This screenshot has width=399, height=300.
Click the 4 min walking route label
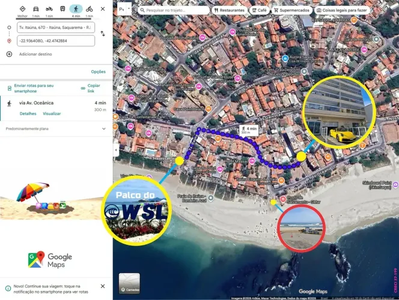click(x=249, y=130)
